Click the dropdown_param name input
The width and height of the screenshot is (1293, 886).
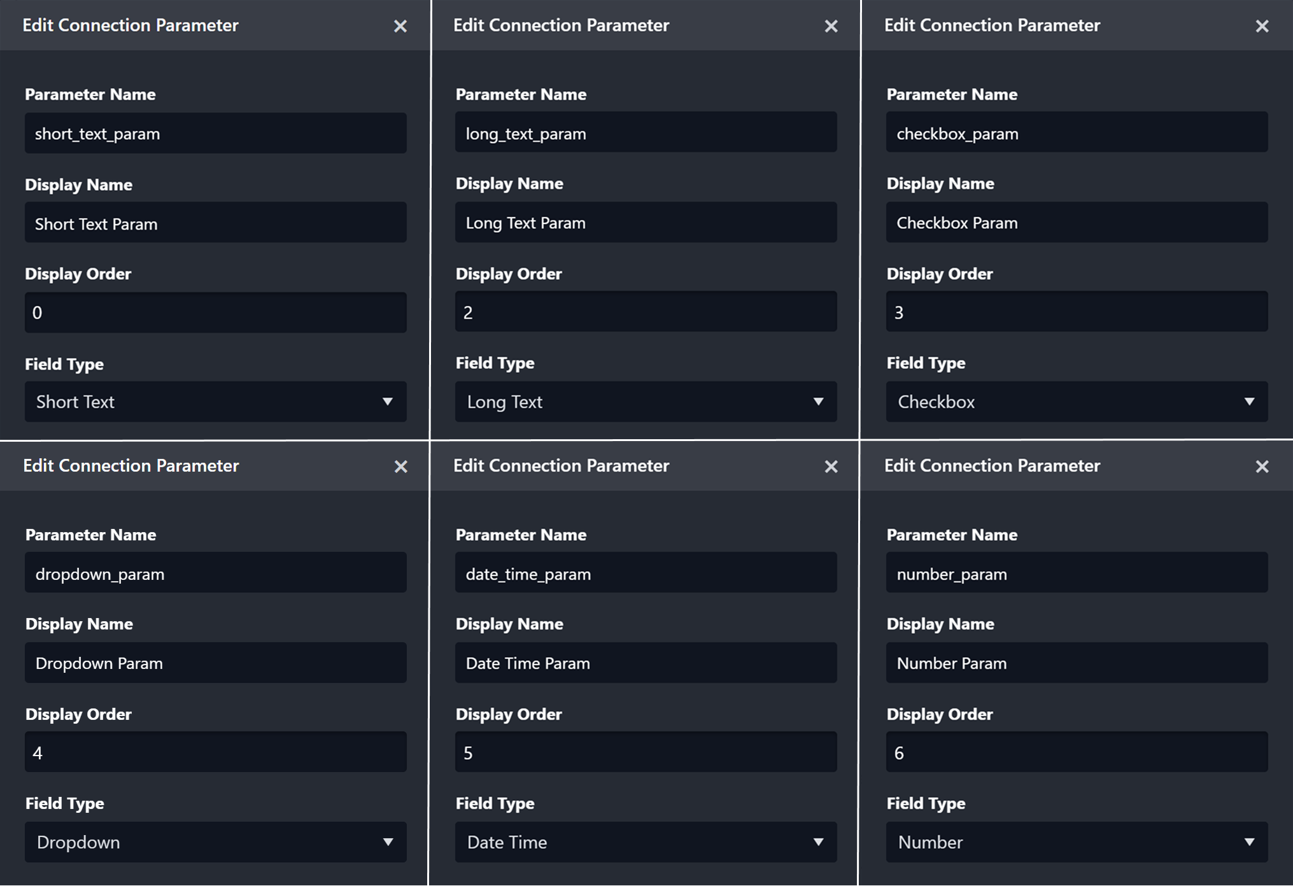215,573
